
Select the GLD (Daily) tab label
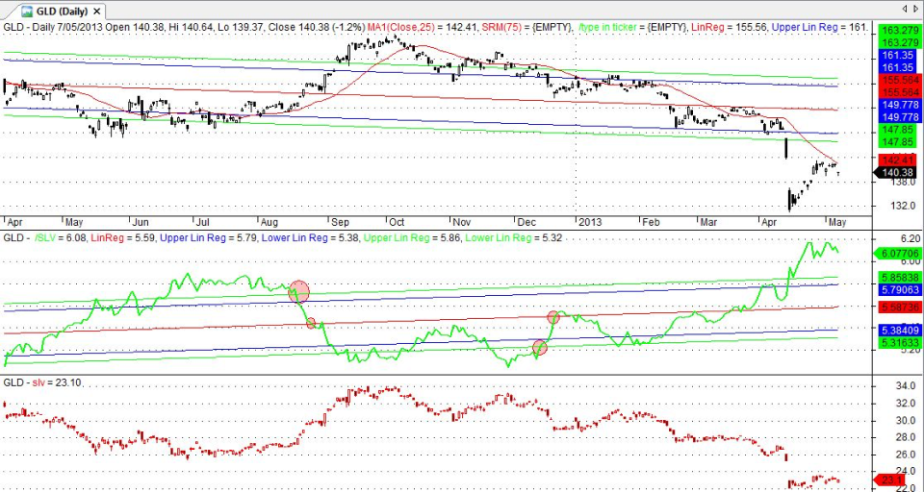[x=62, y=12]
